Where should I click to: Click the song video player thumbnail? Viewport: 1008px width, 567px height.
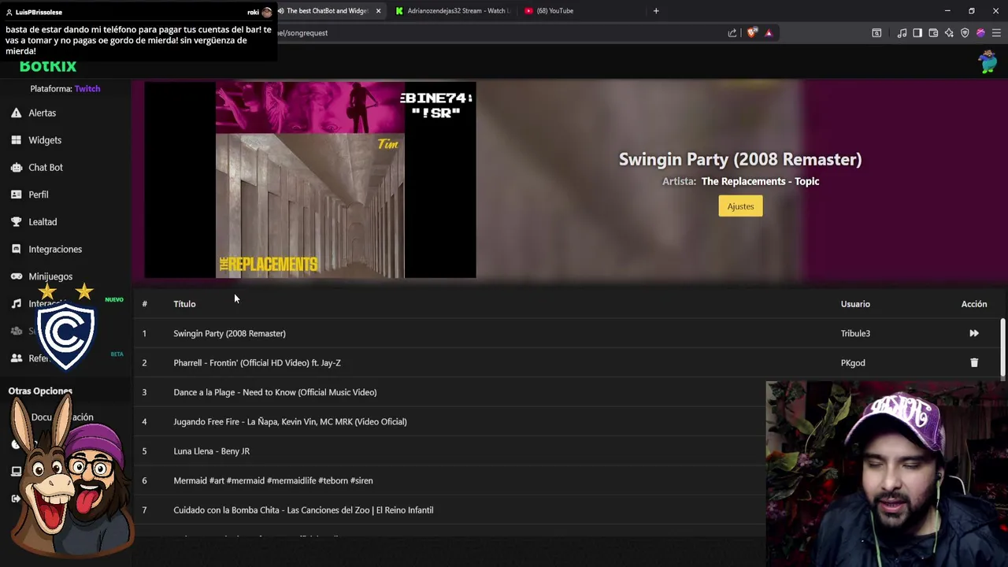click(309, 180)
